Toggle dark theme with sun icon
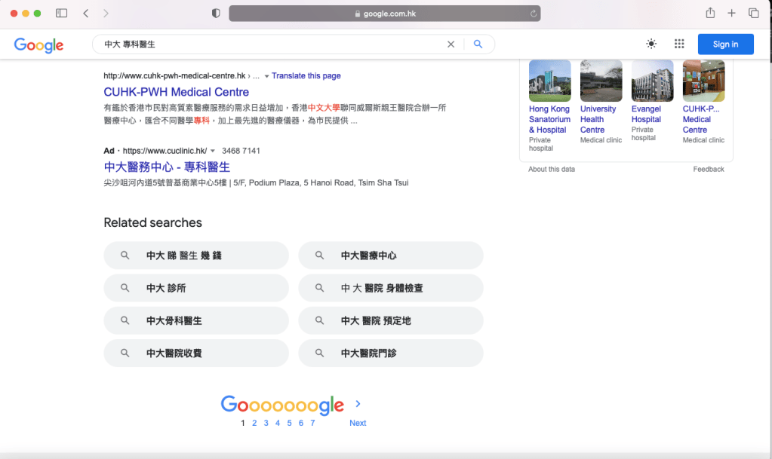 click(x=651, y=44)
